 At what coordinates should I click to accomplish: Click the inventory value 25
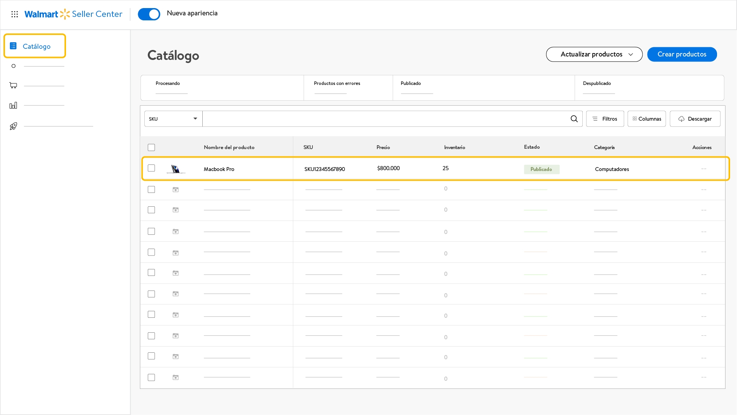tap(445, 168)
